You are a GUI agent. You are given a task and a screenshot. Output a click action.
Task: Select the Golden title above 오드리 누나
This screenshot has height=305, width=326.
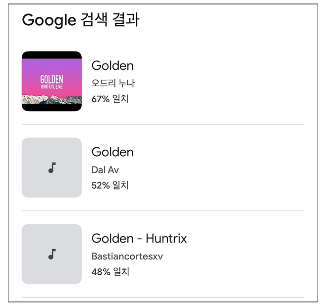tap(112, 65)
